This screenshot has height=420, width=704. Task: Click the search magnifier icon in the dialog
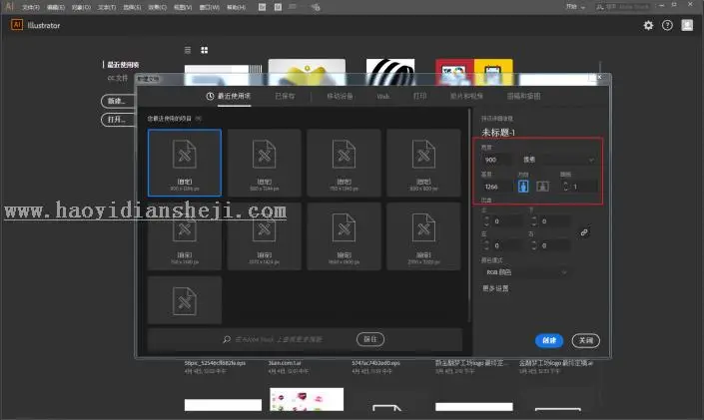tap(227, 339)
